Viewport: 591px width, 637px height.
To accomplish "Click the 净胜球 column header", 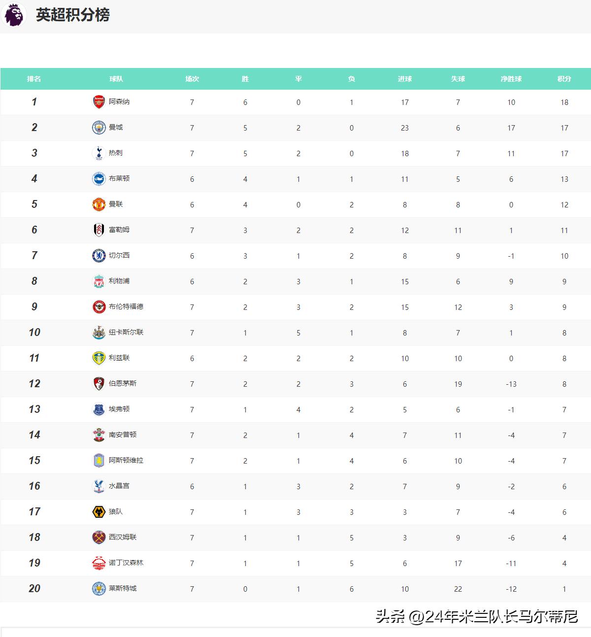I will tap(511, 79).
